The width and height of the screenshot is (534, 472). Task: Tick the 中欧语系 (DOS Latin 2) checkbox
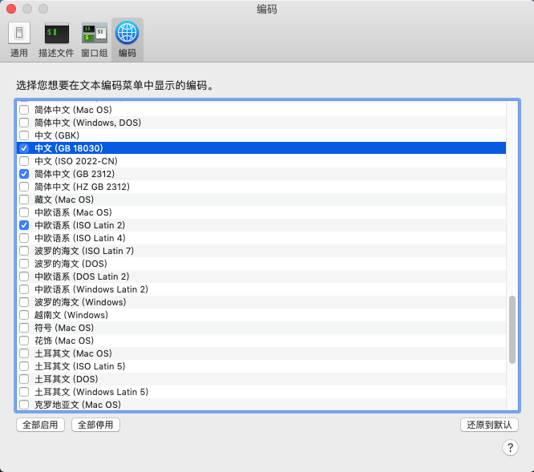click(24, 276)
